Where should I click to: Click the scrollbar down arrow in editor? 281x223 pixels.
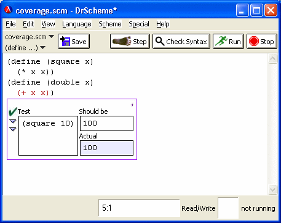point(273,189)
